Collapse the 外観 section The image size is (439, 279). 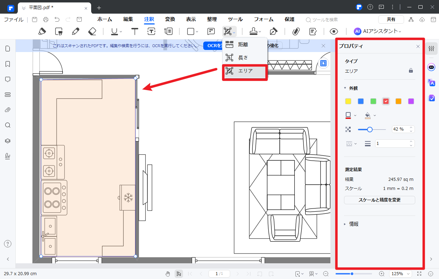click(x=345, y=88)
